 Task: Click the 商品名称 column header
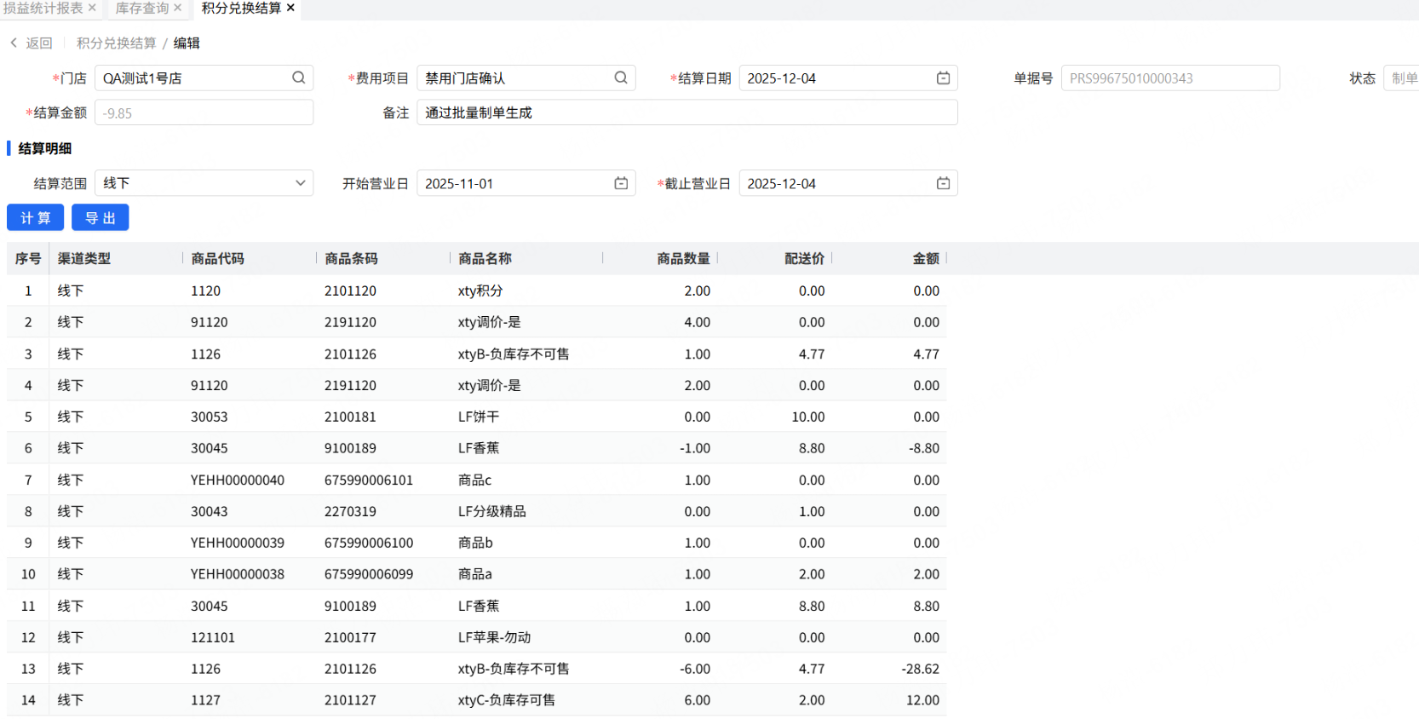[x=485, y=258]
